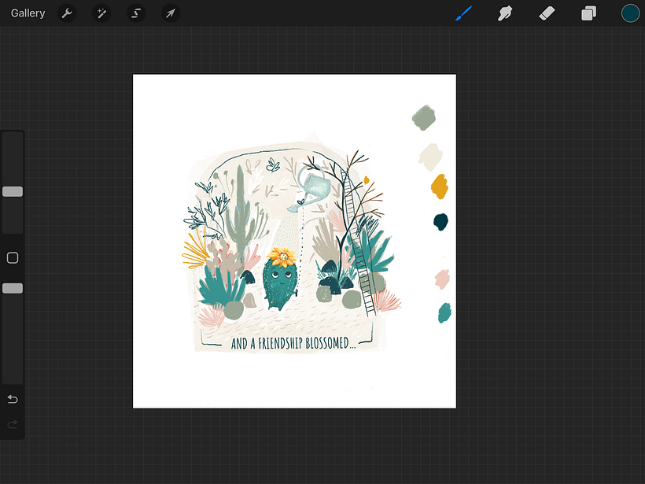Switch to the Smudge tool

(504, 13)
